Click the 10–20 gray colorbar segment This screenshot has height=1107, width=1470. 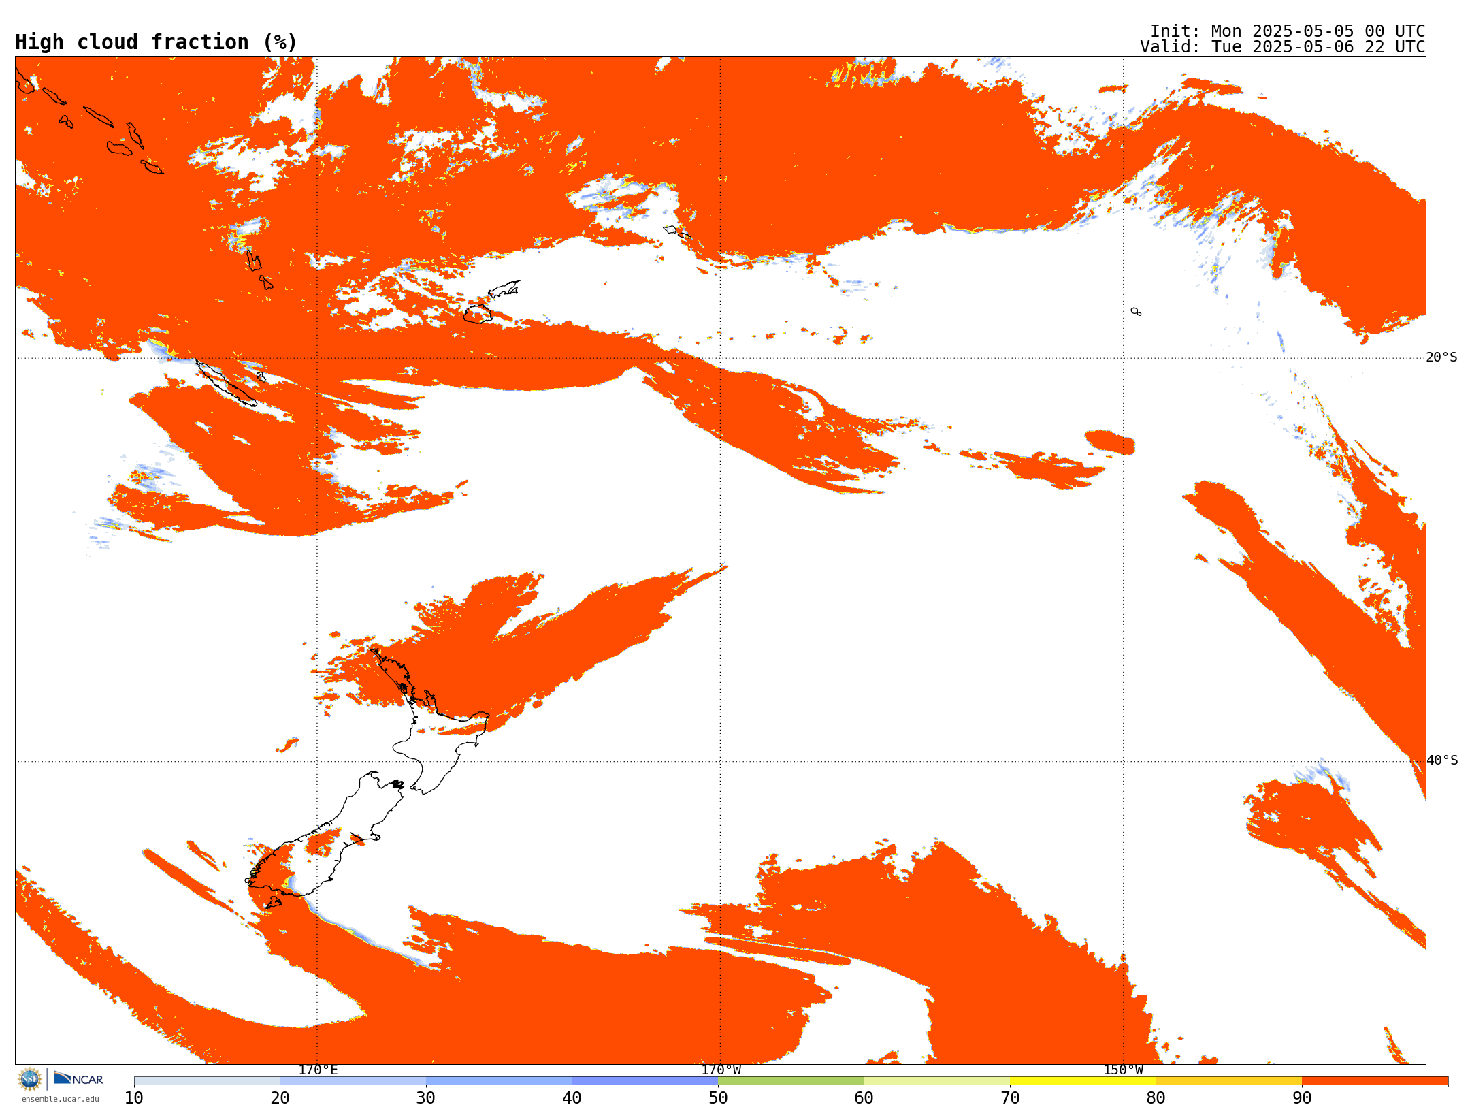click(207, 1081)
